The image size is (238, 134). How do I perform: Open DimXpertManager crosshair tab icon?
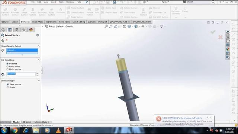pos(24,30)
